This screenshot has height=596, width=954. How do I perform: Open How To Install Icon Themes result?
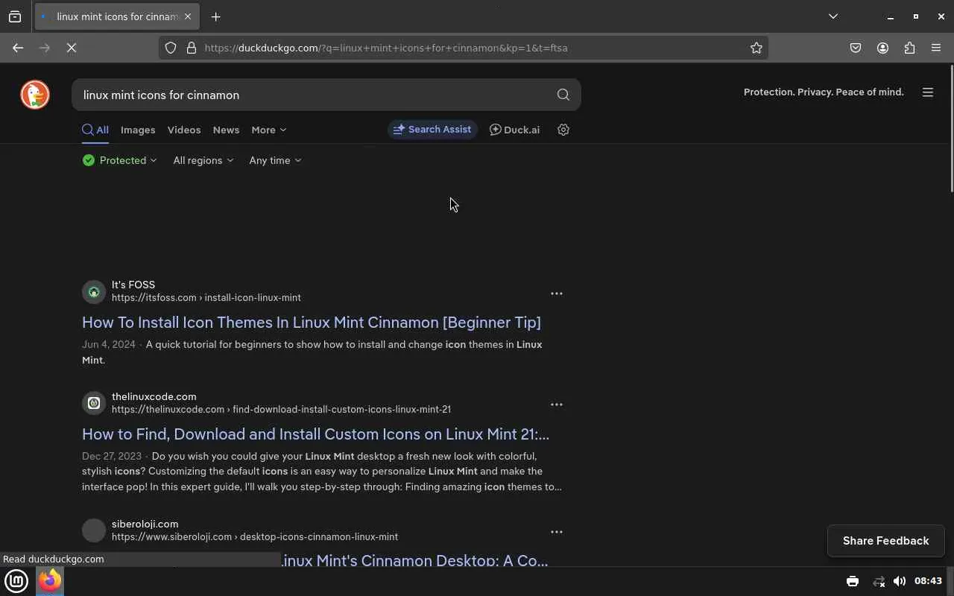[x=312, y=323]
